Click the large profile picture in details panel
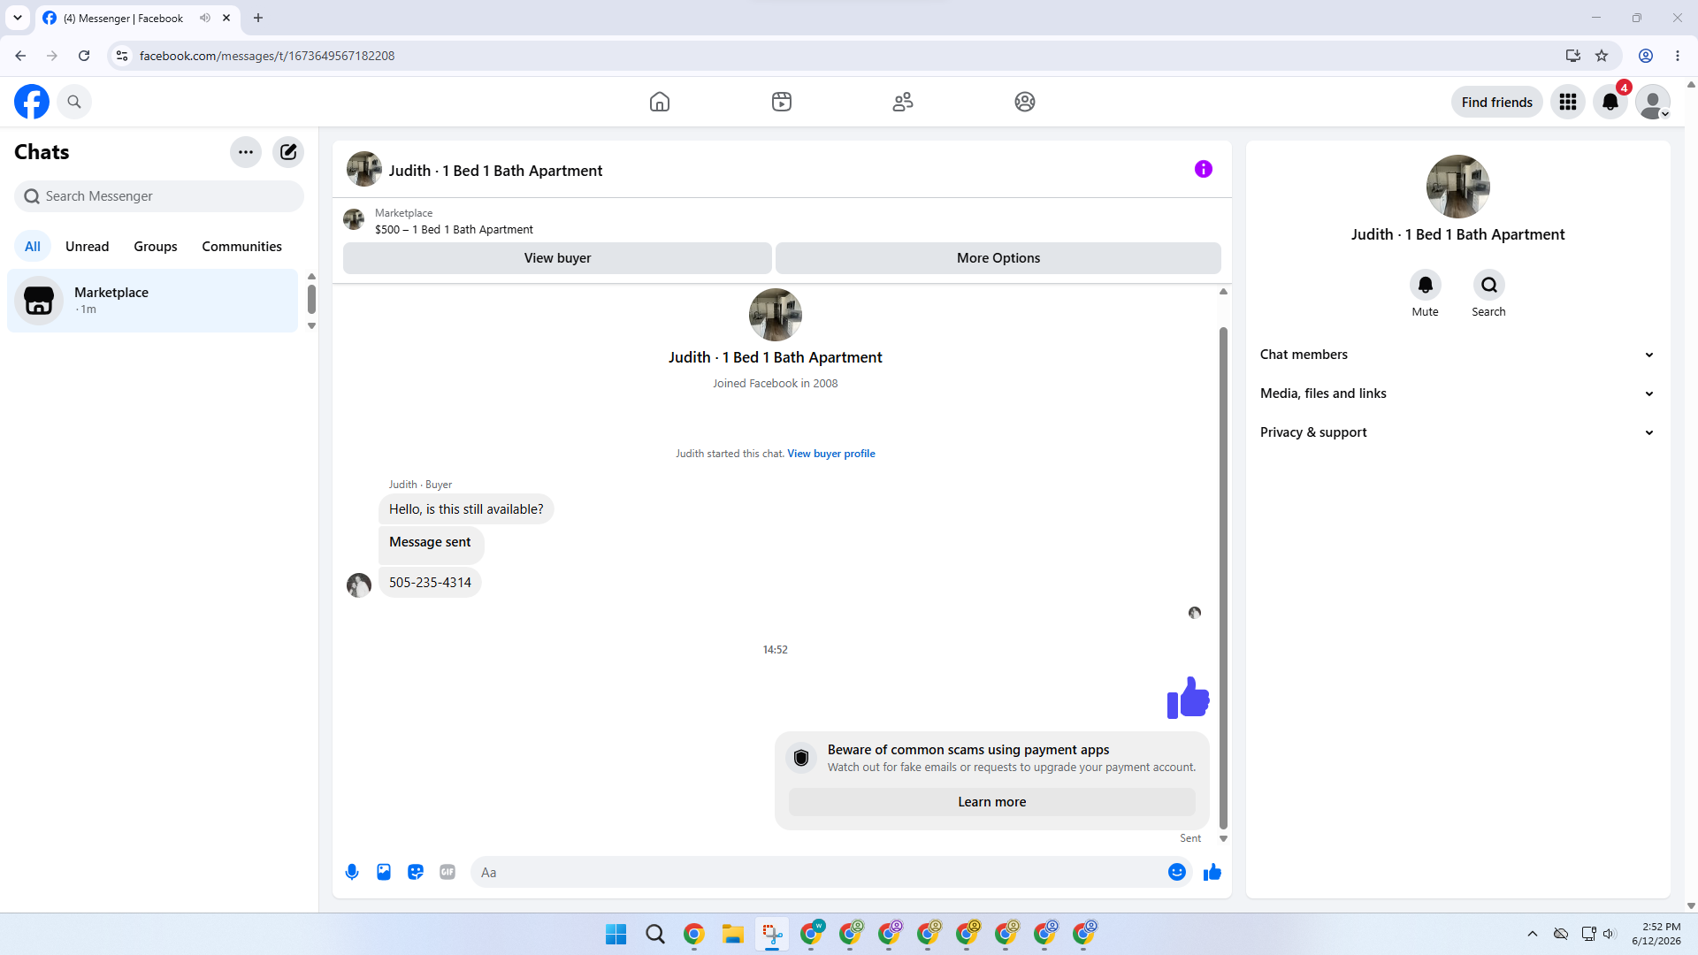The image size is (1698, 955). pyautogui.click(x=1458, y=187)
